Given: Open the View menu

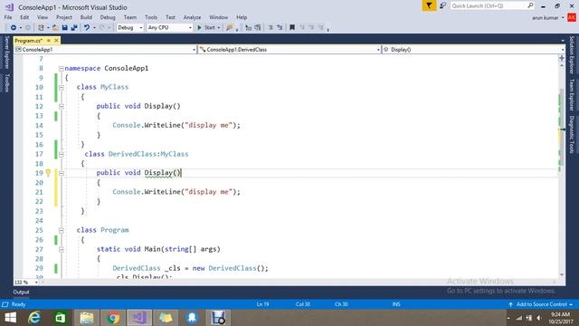Looking at the screenshot, I should click(43, 17).
